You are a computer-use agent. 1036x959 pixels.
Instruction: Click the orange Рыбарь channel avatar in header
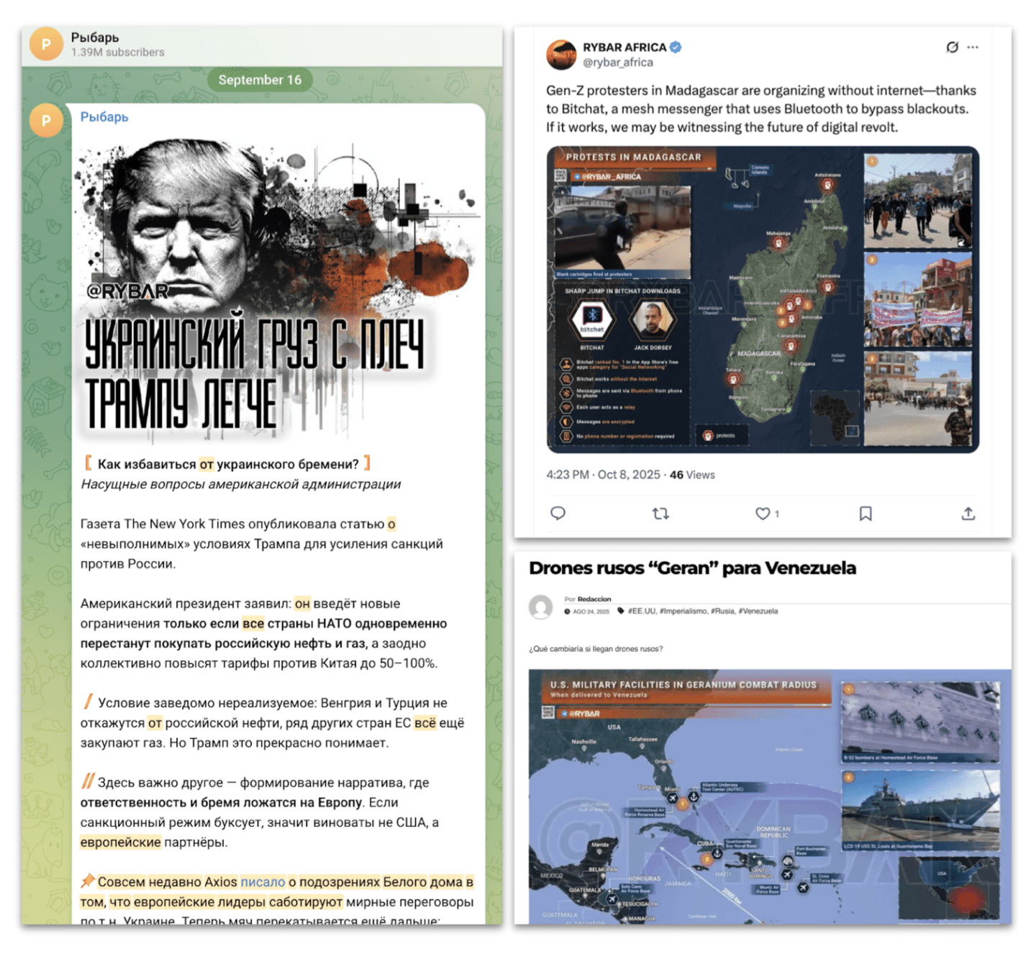[x=46, y=44]
